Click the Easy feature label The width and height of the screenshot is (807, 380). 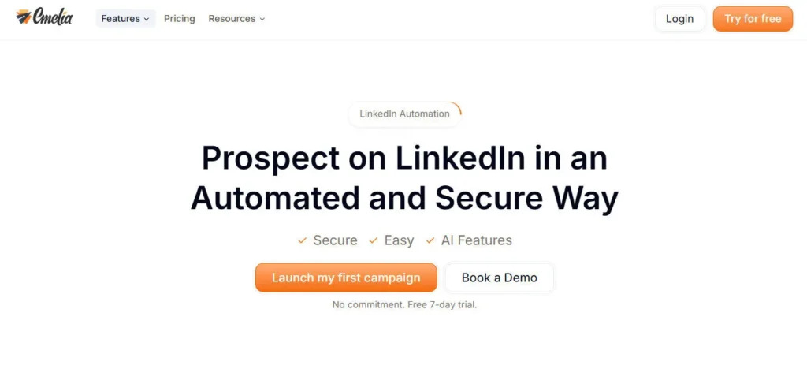[x=399, y=240]
